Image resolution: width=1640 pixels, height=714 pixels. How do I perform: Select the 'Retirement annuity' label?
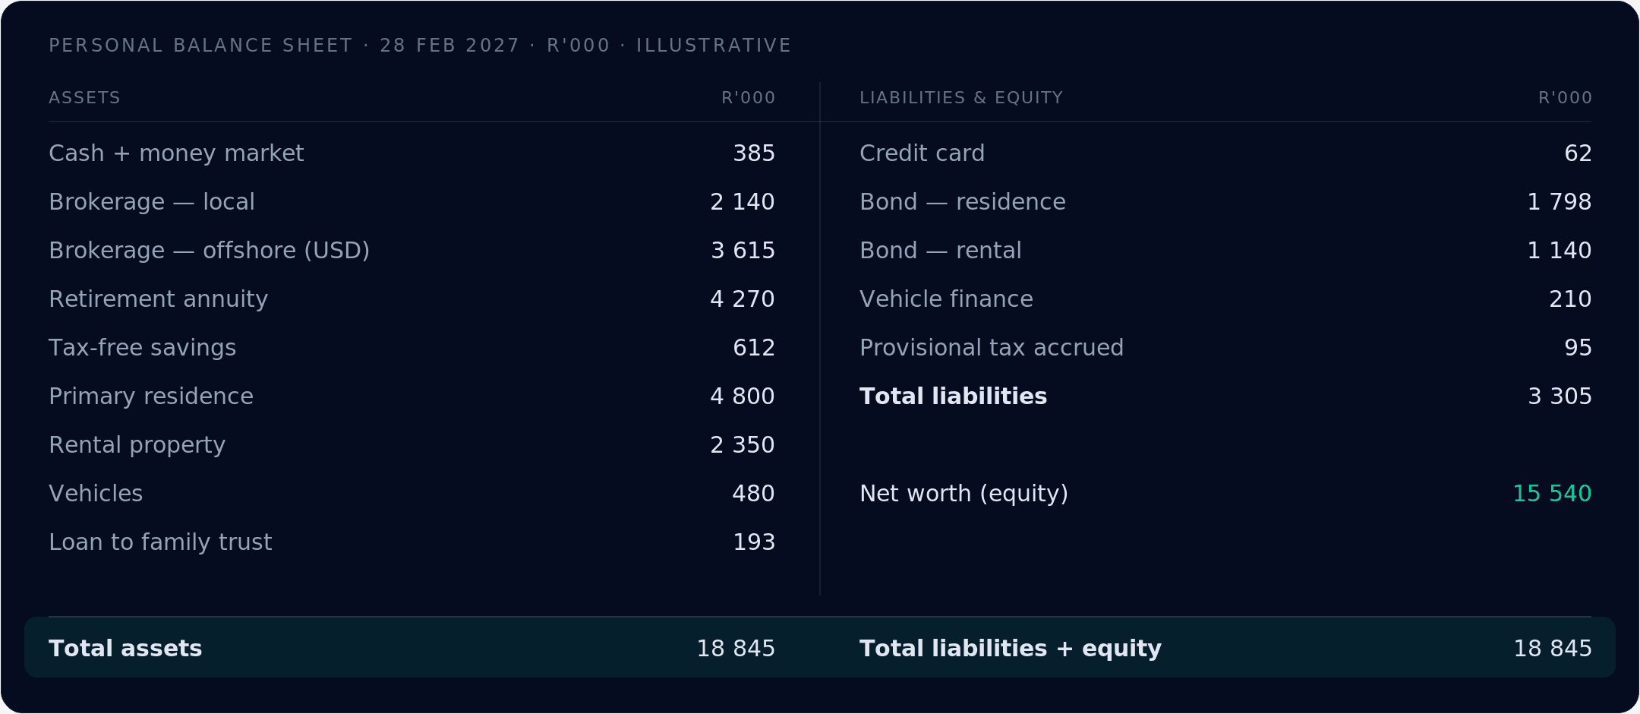pyautogui.click(x=159, y=299)
